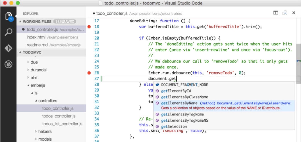Toggle breakpoint on line 18

click(x=89, y=27)
